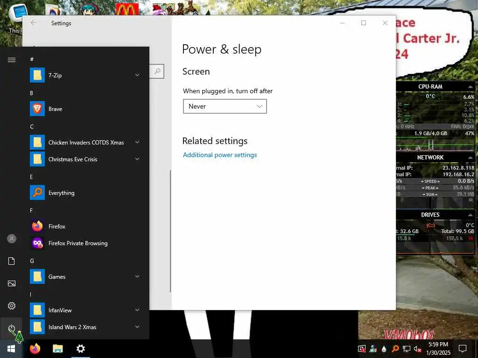Click the Settings sidebar scrollbar
Image resolution: width=478 pixels, height=358 pixels.
pos(170,231)
